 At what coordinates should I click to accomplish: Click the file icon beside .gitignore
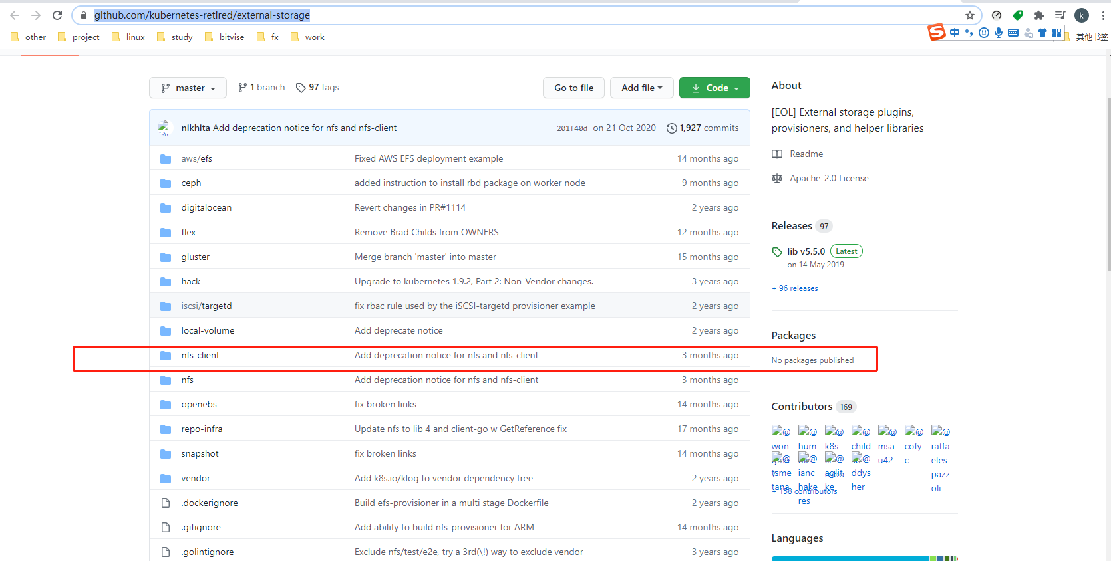pyautogui.click(x=166, y=527)
